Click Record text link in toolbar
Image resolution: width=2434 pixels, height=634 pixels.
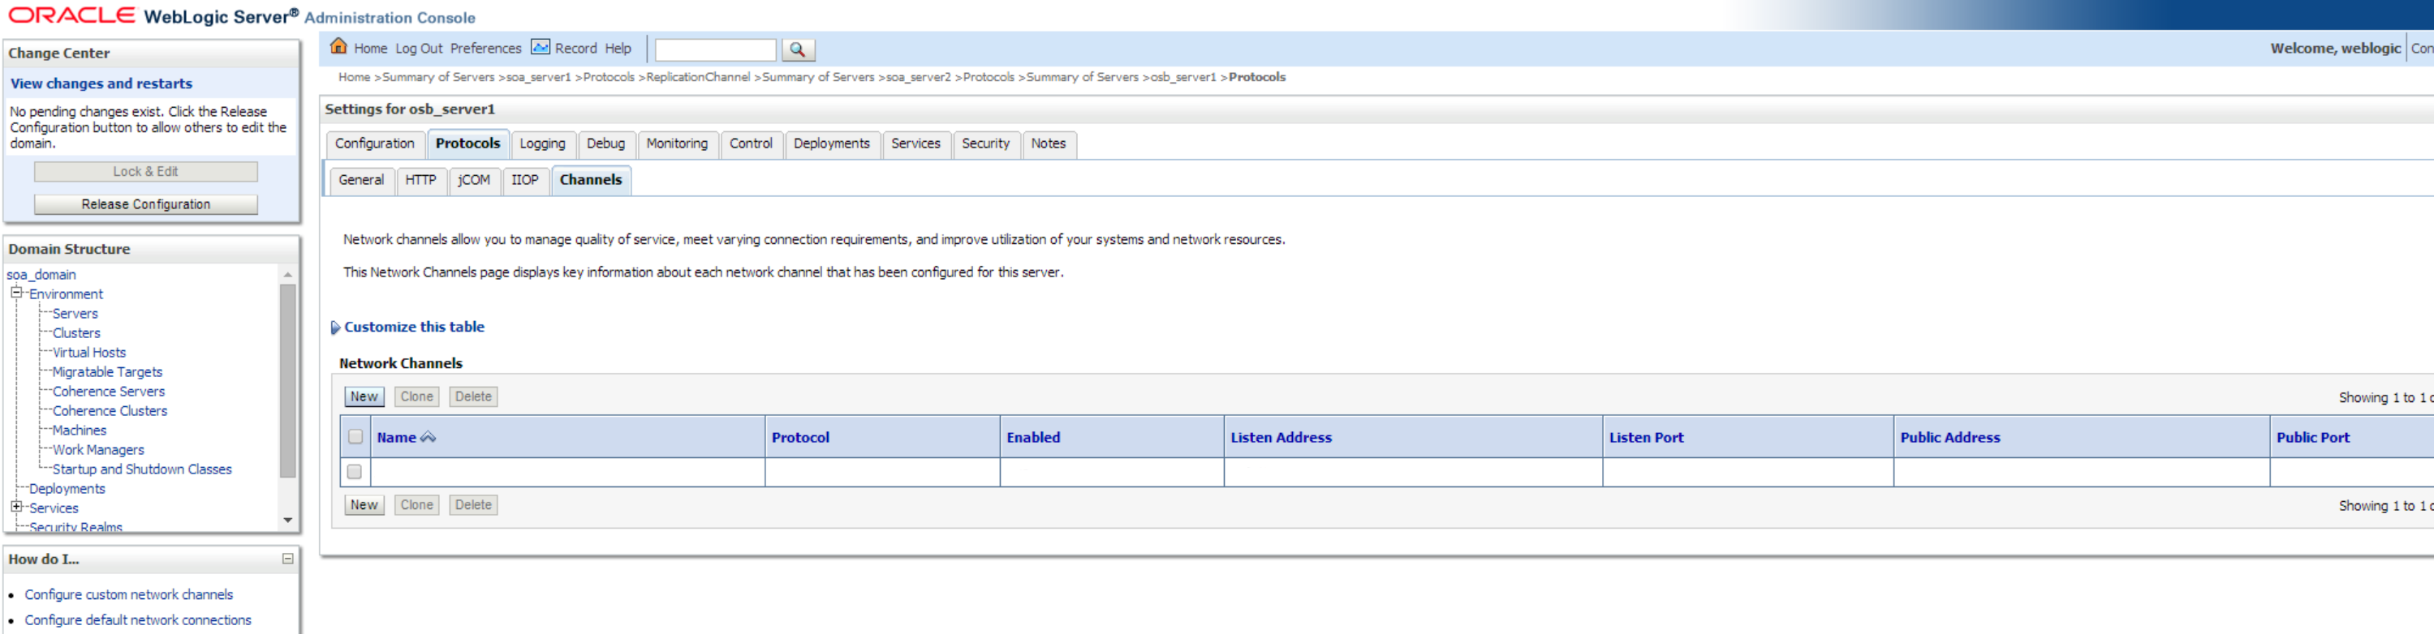pyautogui.click(x=575, y=49)
